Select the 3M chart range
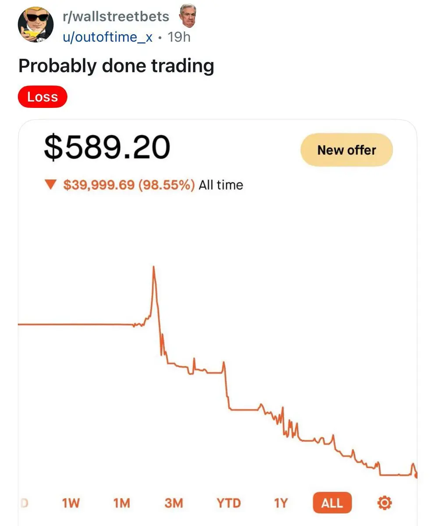 click(x=174, y=503)
